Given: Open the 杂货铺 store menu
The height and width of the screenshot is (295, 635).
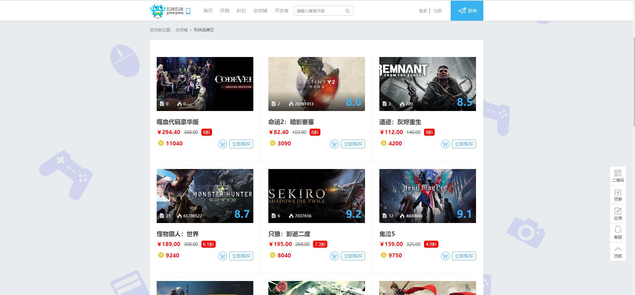Looking at the screenshot, I should [260, 11].
